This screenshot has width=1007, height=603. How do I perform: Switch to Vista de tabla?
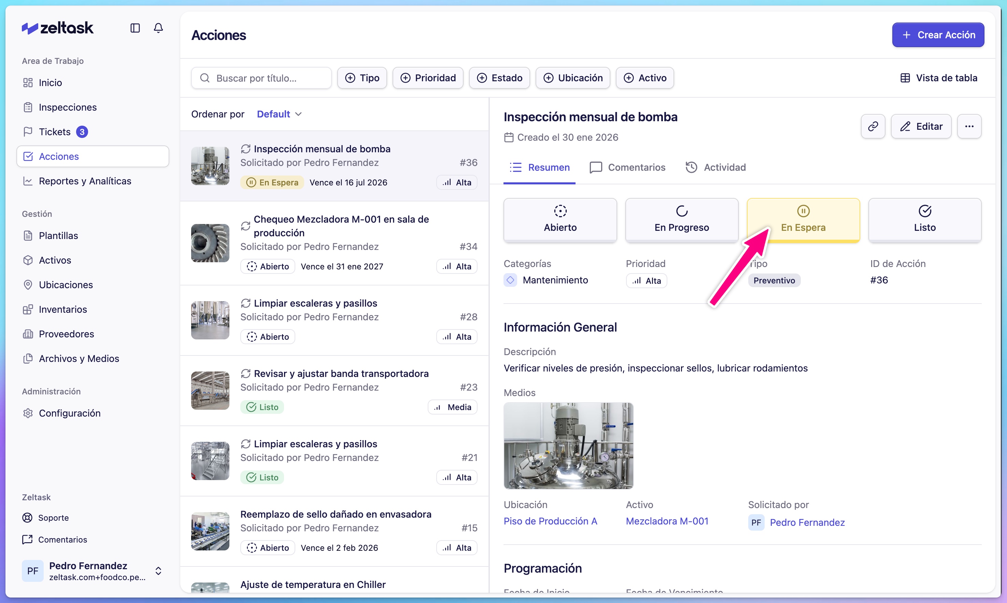[x=938, y=78]
